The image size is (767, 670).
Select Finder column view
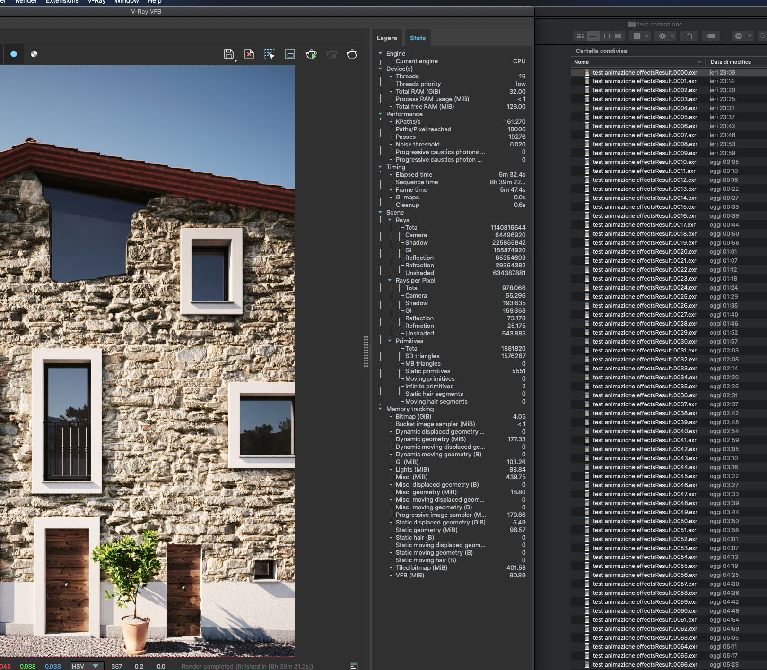[605, 36]
